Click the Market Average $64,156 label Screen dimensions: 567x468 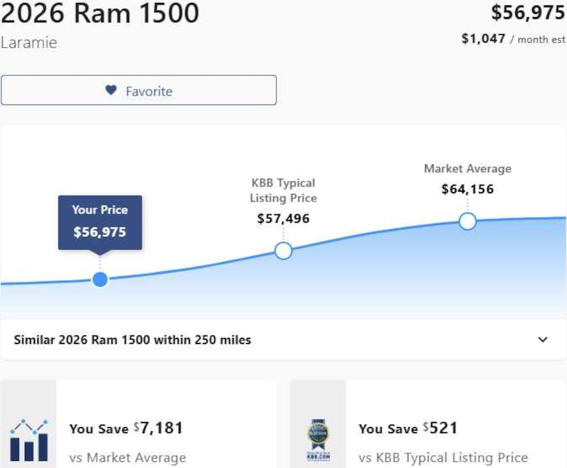click(x=467, y=179)
